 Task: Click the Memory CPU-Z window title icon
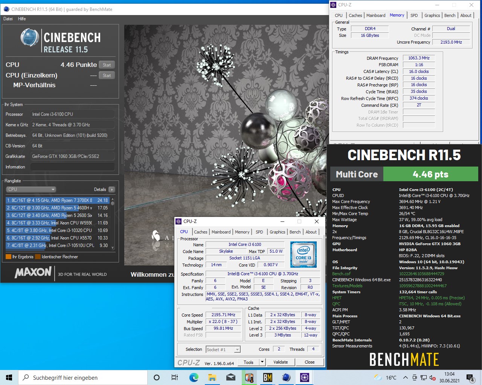[x=333, y=5]
